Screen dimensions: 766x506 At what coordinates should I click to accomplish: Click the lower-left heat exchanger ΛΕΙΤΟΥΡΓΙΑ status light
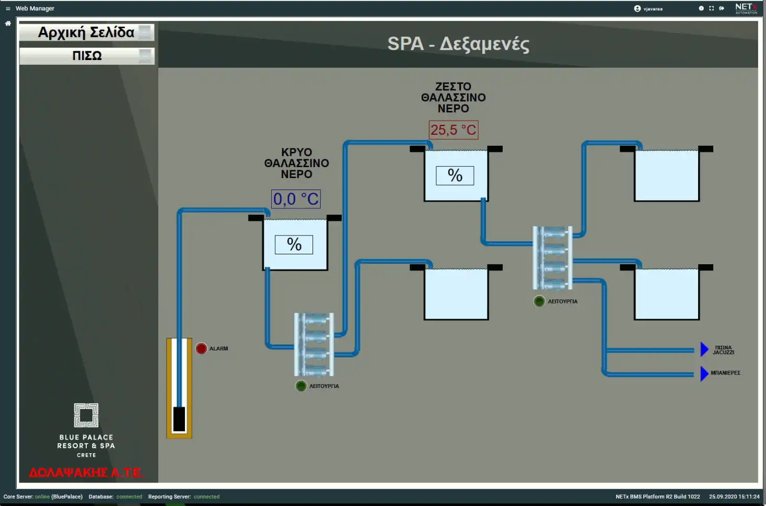pyautogui.click(x=301, y=386)
